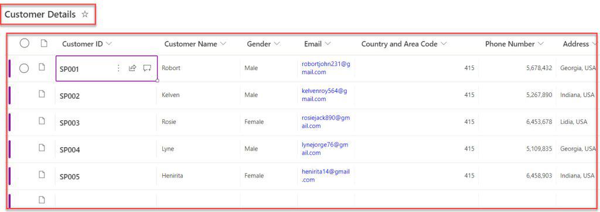Open the SP004 item
Screen dimensions: 600x212
70,150
